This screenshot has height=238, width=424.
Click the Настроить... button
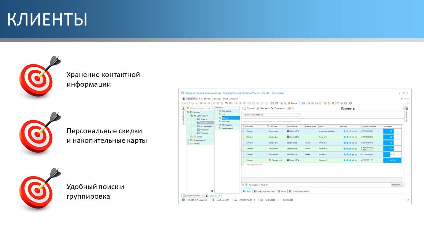[x=397, y=185]
